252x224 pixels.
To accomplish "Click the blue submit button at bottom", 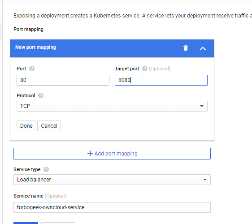I will tap(26, 223).
